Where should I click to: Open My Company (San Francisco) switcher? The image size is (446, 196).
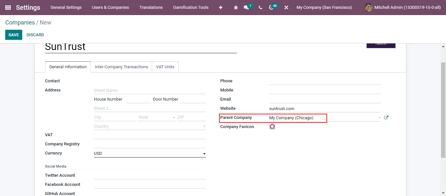point(324,8)
